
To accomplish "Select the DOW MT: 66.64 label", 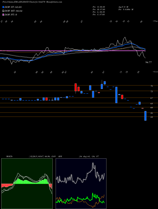I will coord(13,11).
